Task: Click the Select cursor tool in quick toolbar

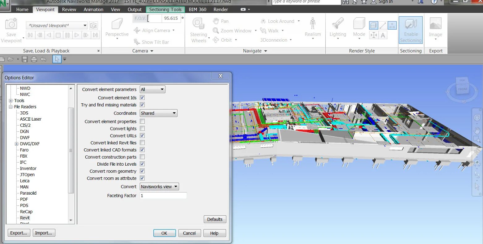Action: (x=57, y=59)
